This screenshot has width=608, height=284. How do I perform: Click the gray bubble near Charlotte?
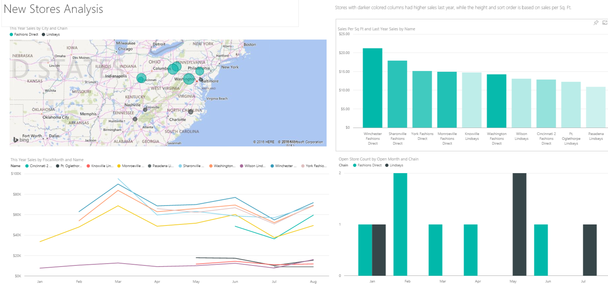click(x=191, y=112)
